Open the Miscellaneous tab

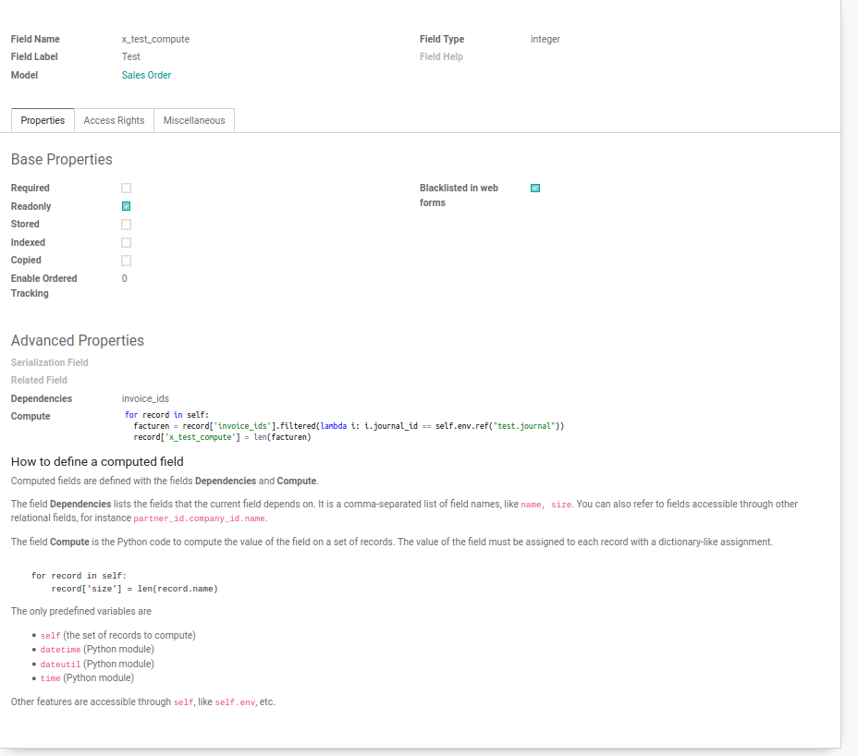(x=193, y=120)
